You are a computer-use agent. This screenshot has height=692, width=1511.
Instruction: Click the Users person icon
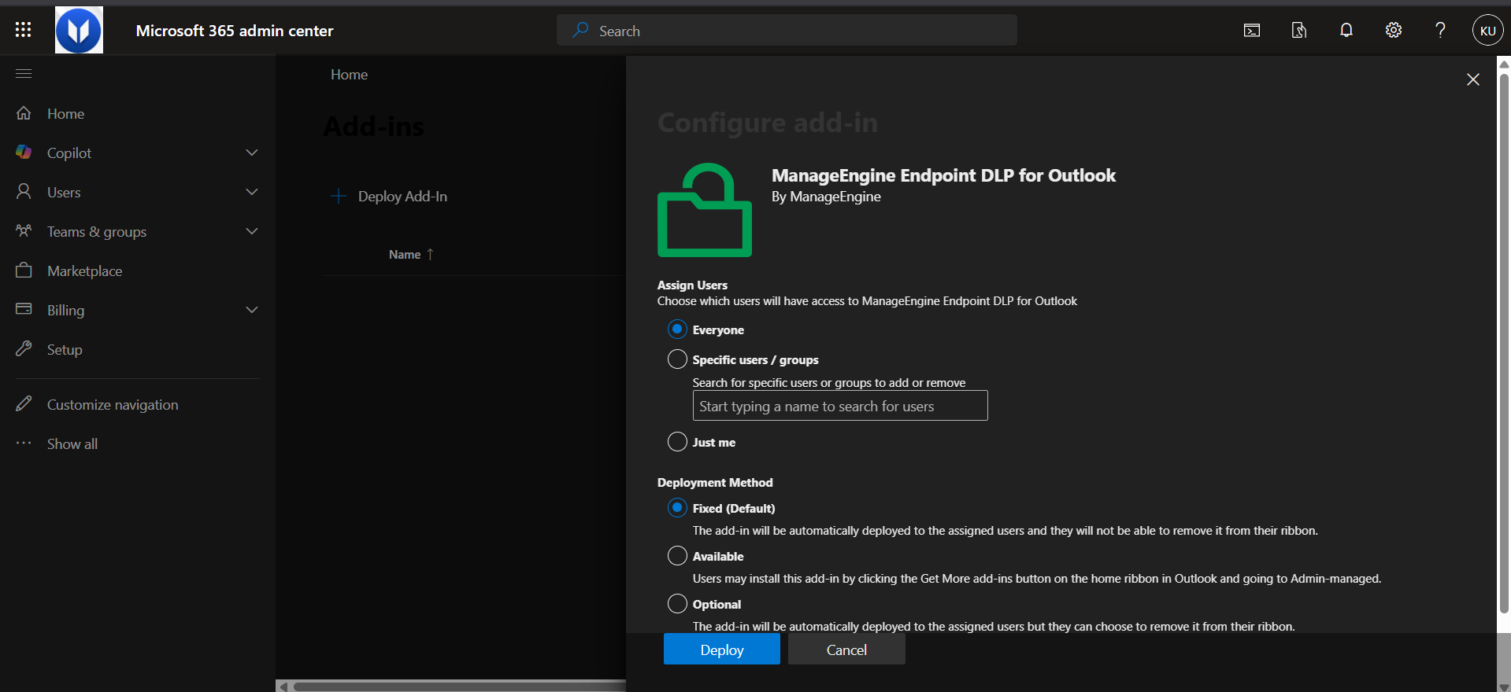(24, 191)
